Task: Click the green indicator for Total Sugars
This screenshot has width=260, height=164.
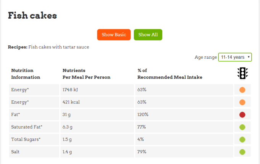Action: (242, 139)
